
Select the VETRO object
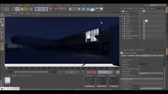[x=128, y=21]
